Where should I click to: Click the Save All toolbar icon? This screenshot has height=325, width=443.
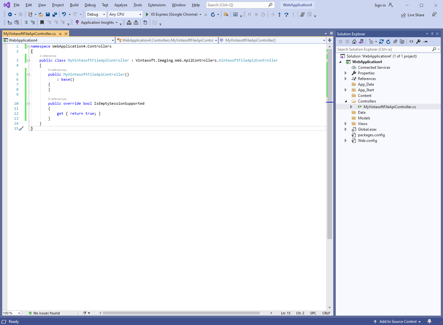pos(55,14)
